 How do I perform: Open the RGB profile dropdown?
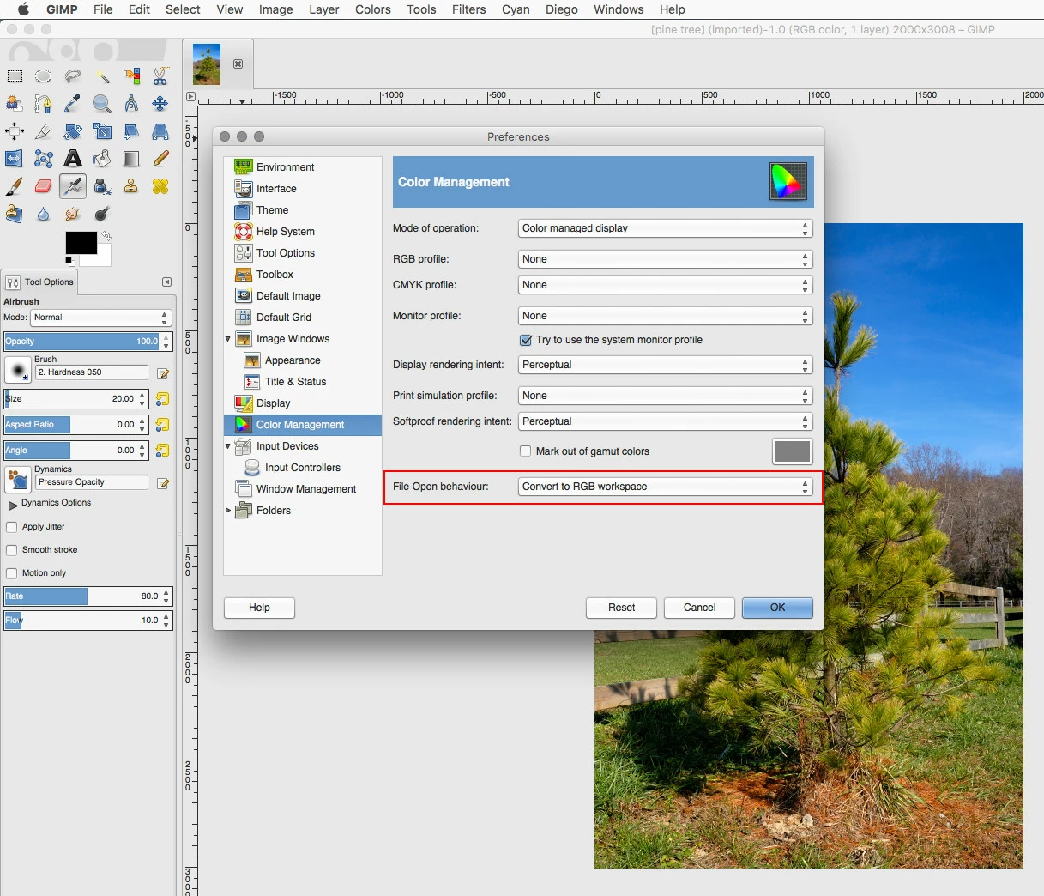(666, 259)
